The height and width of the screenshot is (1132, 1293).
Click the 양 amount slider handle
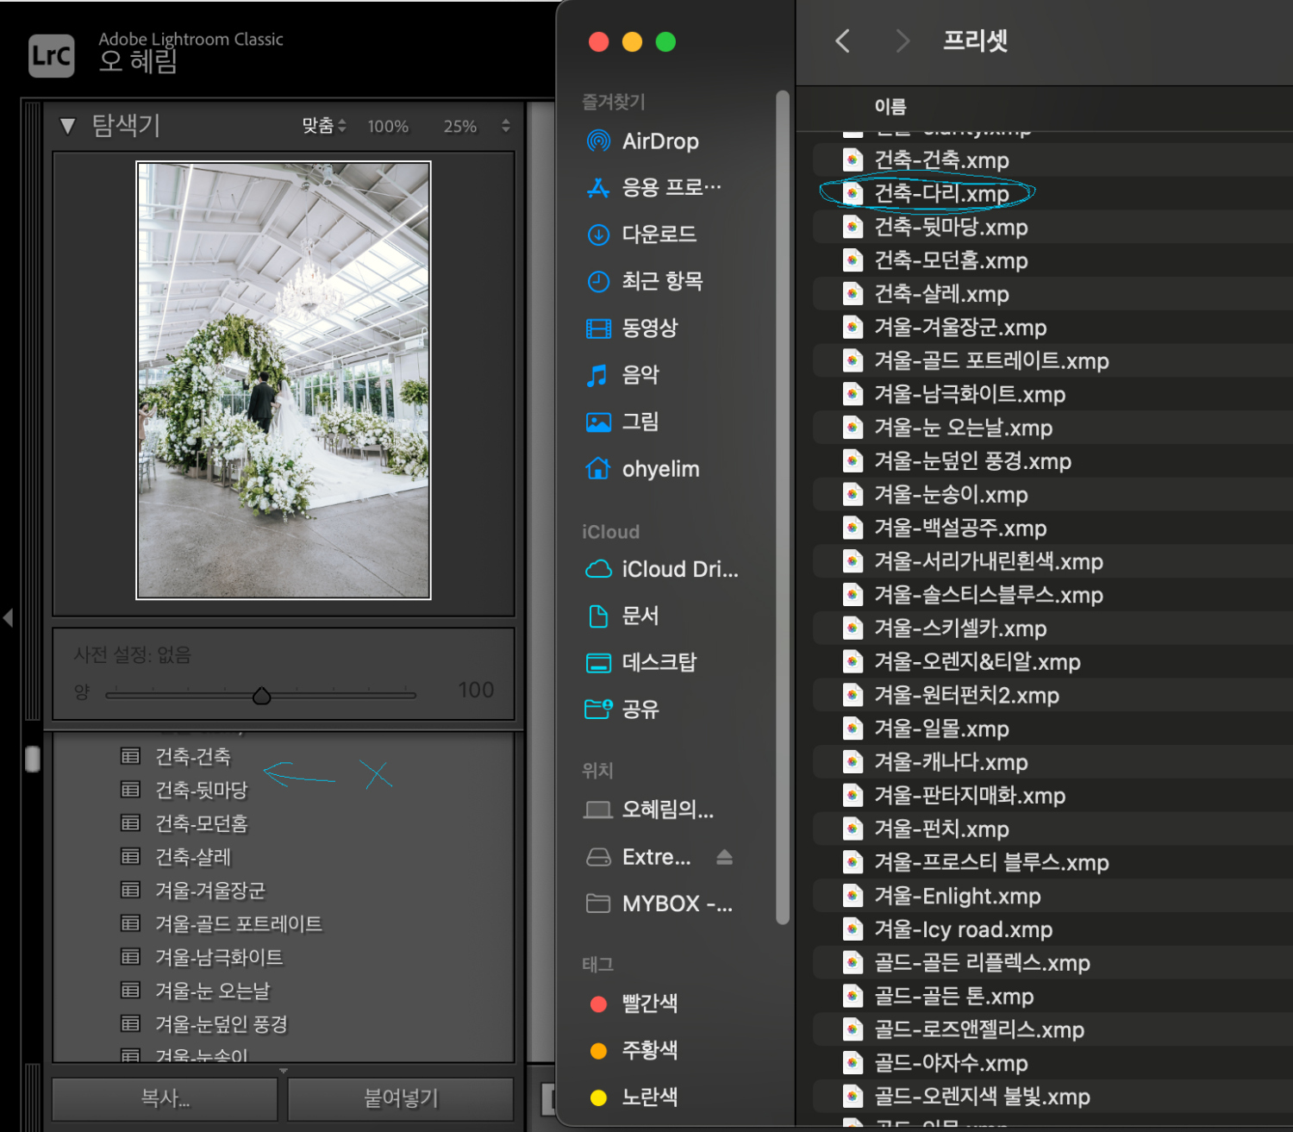click(x=262, y=695)
